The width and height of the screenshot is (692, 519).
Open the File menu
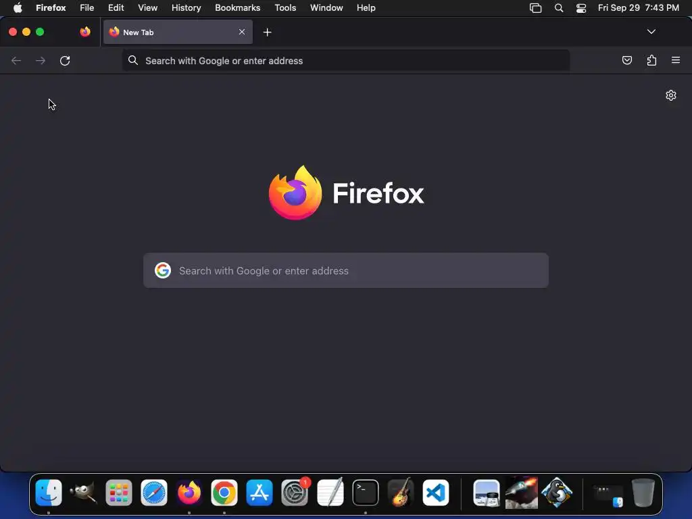(x=87, y=8)
